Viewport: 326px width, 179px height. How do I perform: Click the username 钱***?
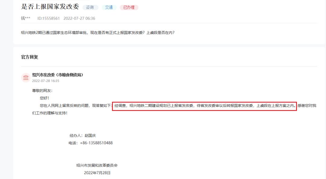[x=26, y=18]
